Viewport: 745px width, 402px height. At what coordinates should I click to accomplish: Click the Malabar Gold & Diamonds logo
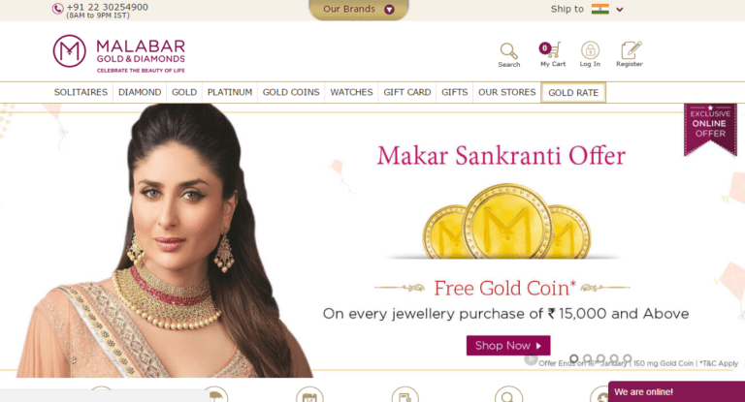[x=118, y=51]
